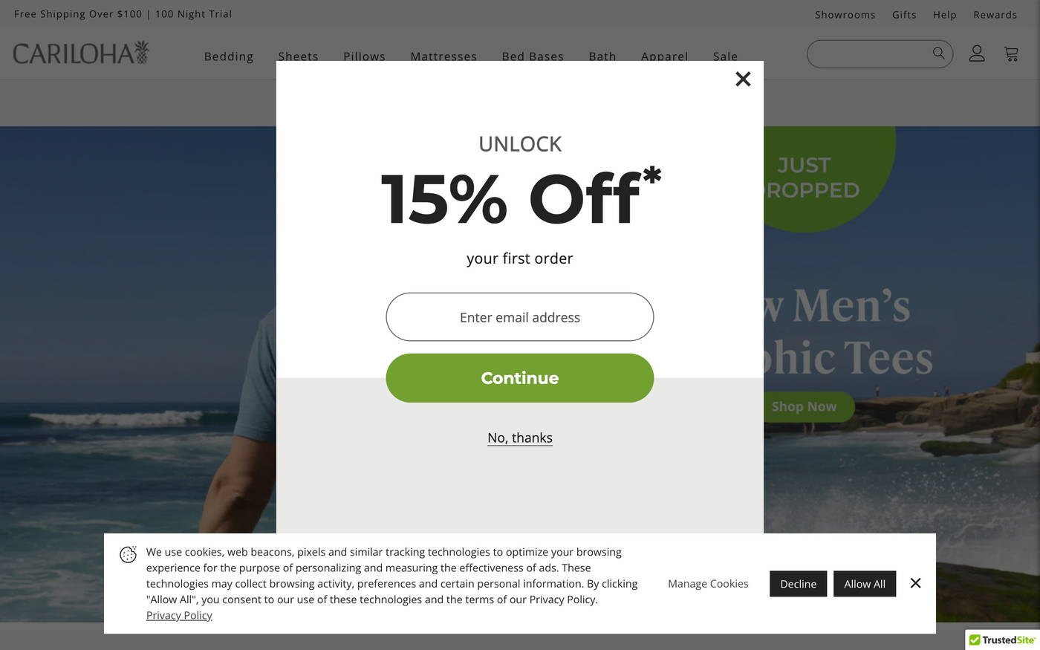The height and width of the screenshot is (650, 1040).
Task: Open the Bedding menu
Action: [229, 56]
